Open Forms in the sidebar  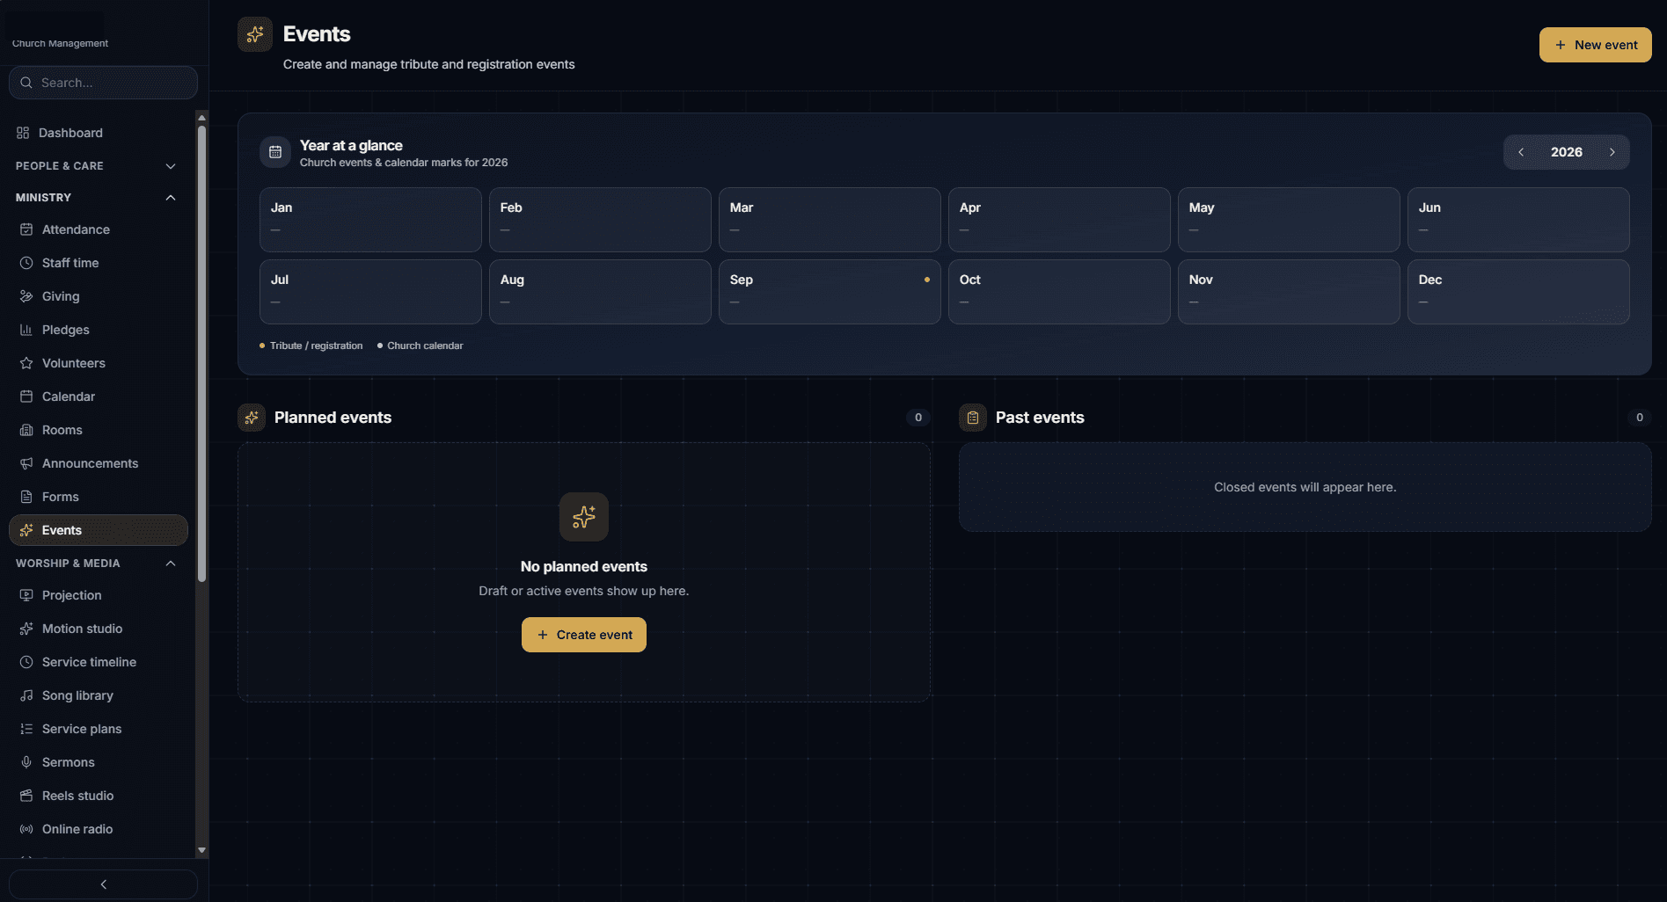pyautogui.click(x=97, y=497)
